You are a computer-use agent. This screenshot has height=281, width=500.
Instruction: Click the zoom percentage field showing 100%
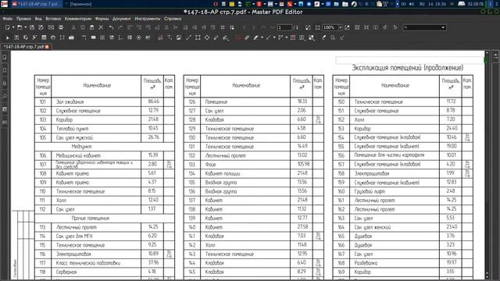[x=330, y=28]
